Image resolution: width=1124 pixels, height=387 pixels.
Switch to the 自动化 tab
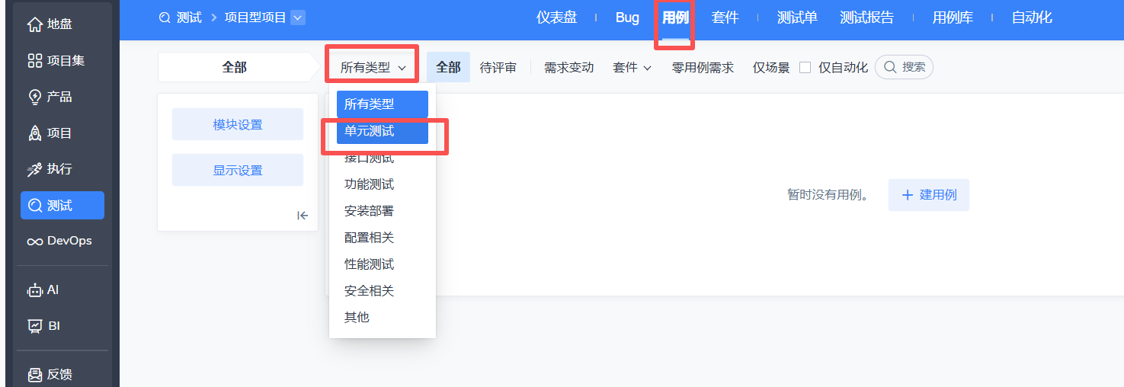click(x=1032, y=18)
